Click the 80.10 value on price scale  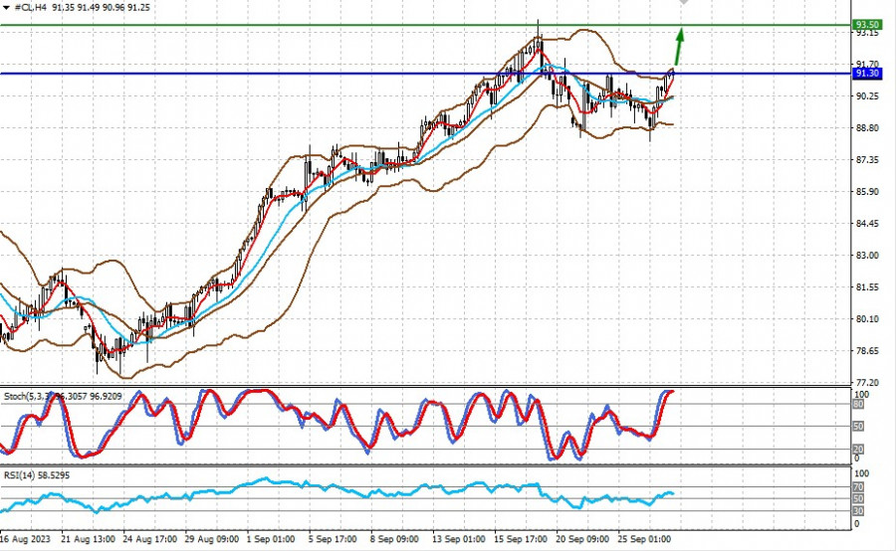point(867,318)
